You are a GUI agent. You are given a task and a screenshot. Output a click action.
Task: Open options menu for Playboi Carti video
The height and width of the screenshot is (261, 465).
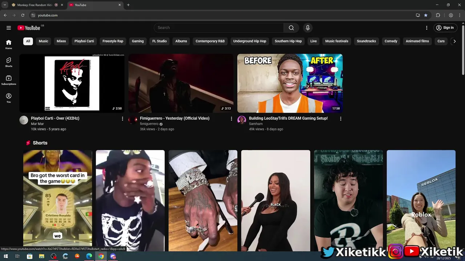click(x=122, y=119)
